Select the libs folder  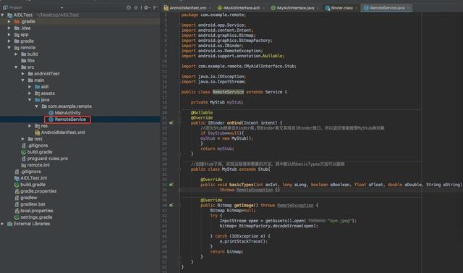tap(27, 61)
